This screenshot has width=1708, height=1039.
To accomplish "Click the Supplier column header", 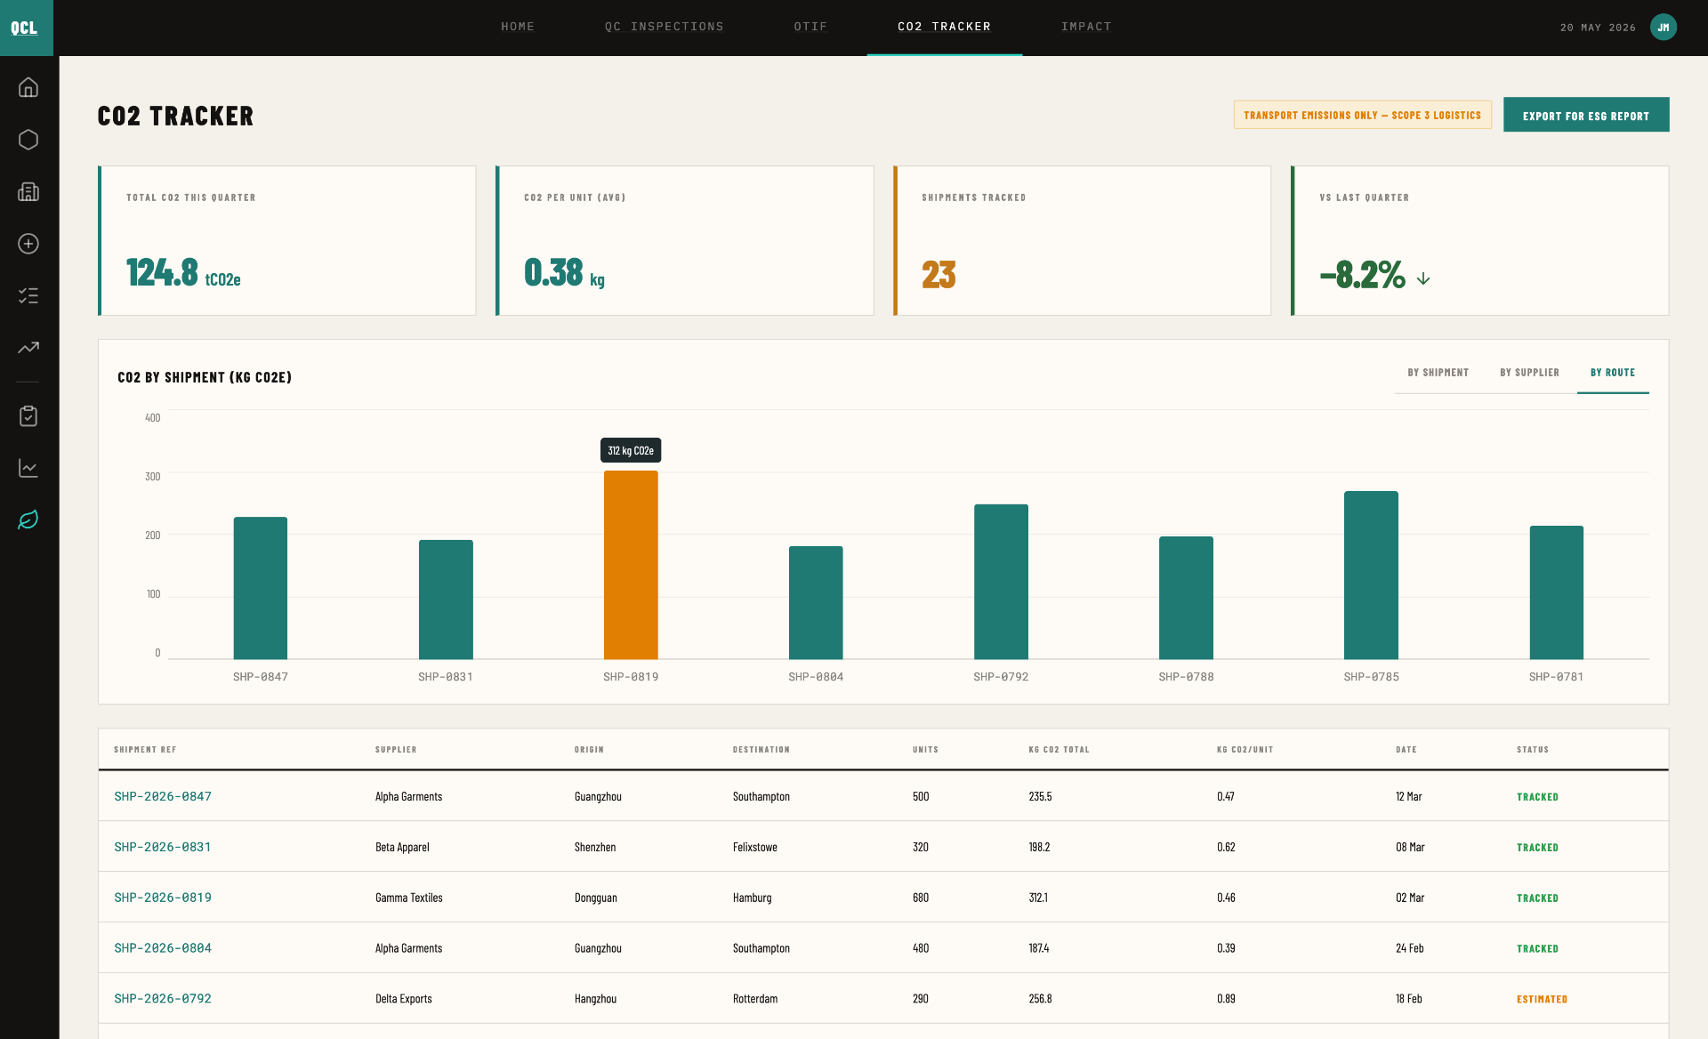I will [396, 750].
